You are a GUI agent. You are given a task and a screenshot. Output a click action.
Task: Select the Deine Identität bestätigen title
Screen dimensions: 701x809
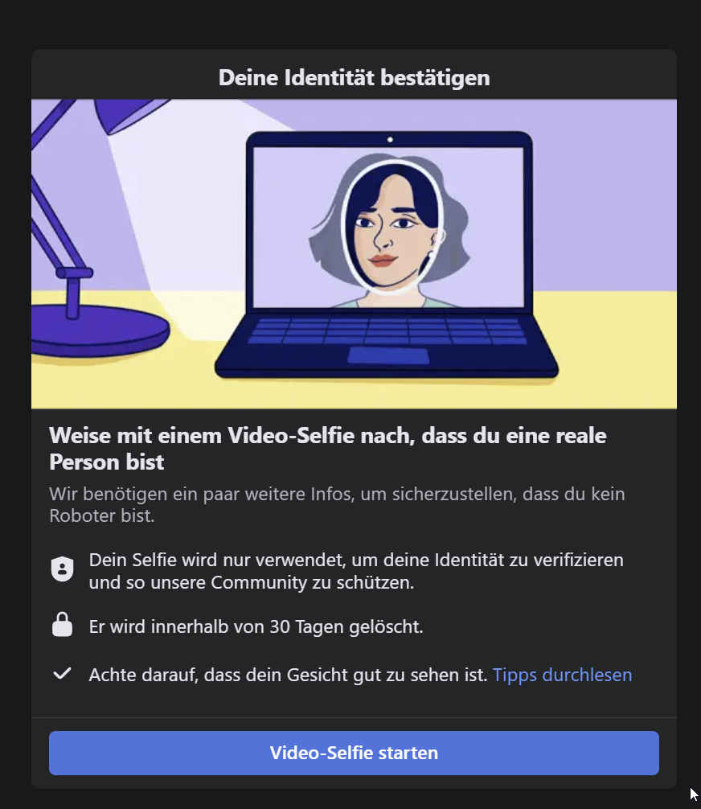point(354,78)
